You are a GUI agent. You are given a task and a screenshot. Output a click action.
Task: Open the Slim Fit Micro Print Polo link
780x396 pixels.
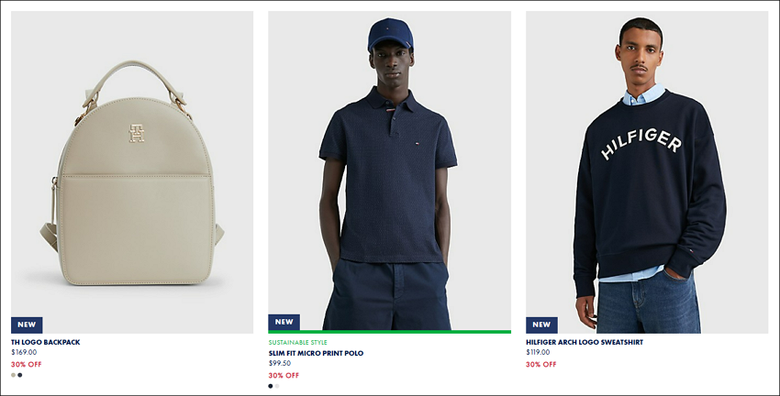pos(316,353)
